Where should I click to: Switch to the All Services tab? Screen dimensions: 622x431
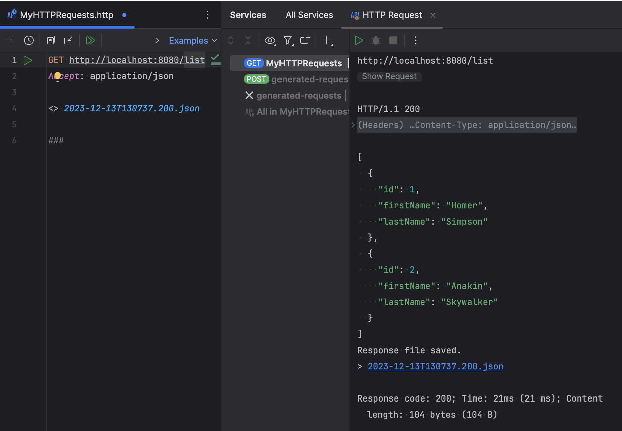309,15
